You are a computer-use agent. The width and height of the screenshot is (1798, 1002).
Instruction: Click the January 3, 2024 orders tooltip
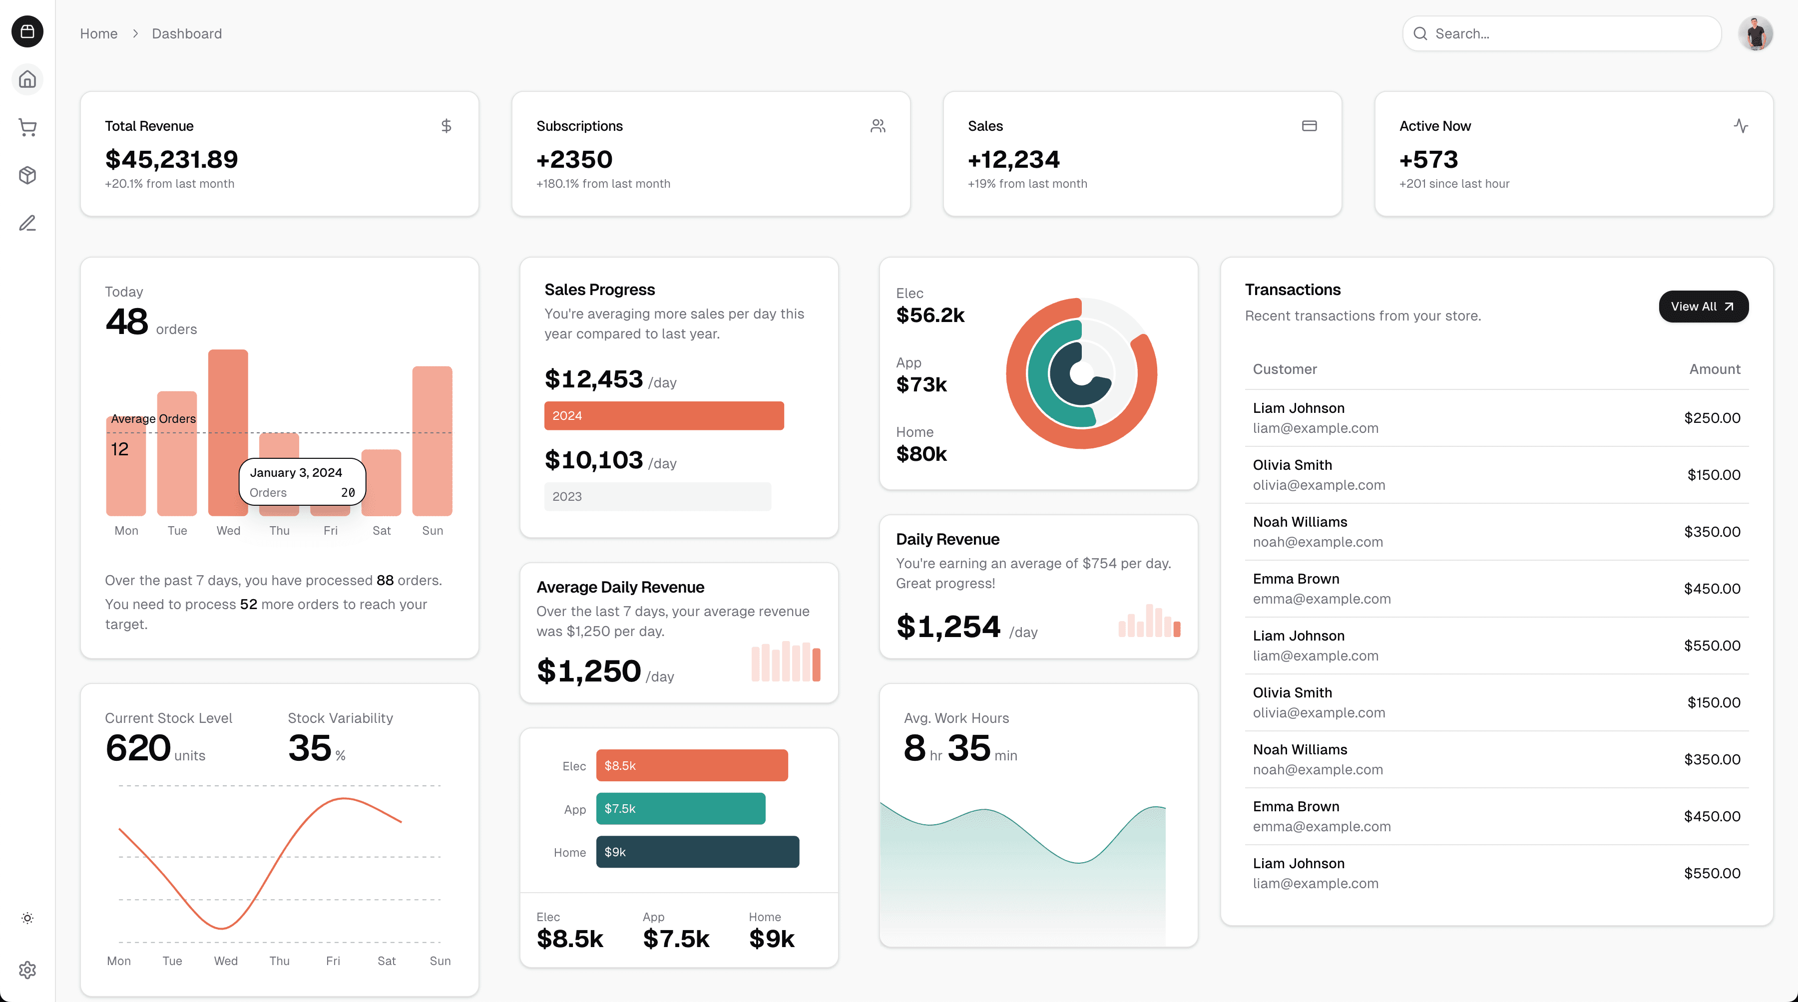coord(302,482)
